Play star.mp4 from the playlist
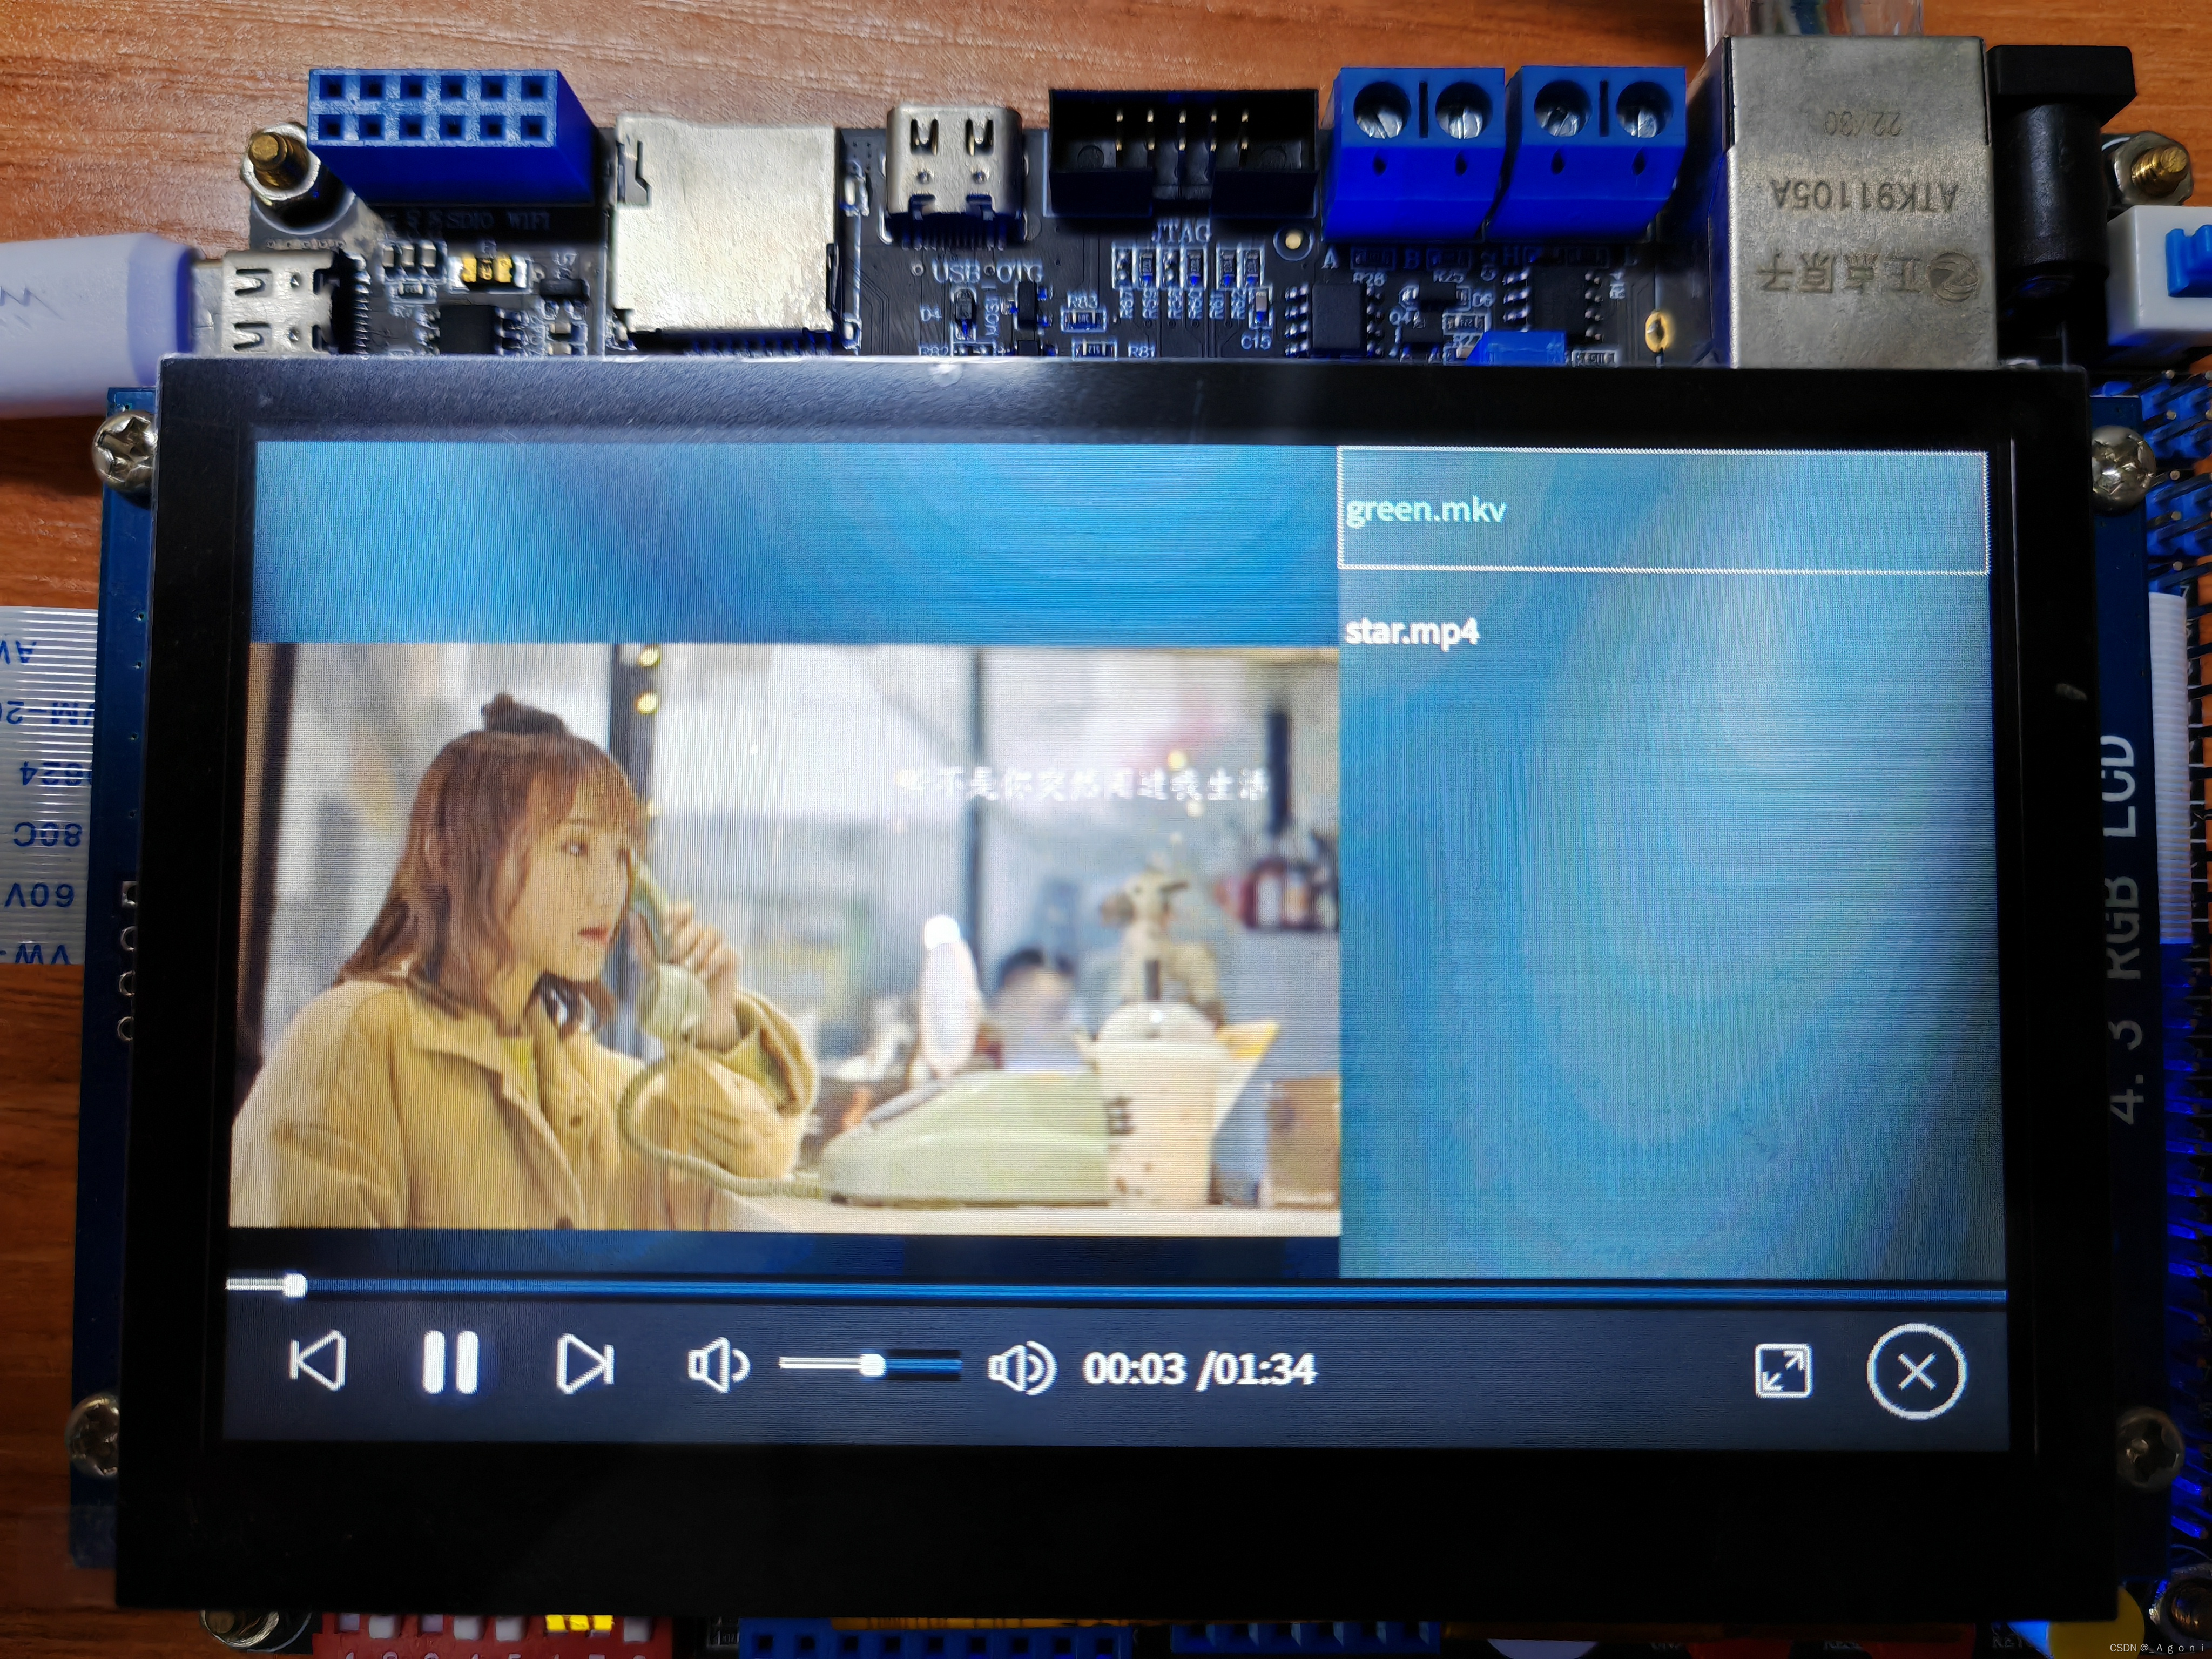The width and height of the screenshot is (2212, 1659). pyautogui.click(x=1412, y=632)
